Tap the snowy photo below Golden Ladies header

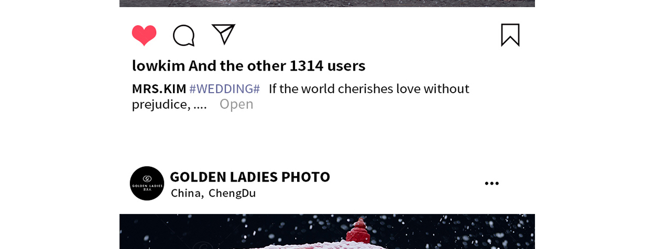point(327,231)
